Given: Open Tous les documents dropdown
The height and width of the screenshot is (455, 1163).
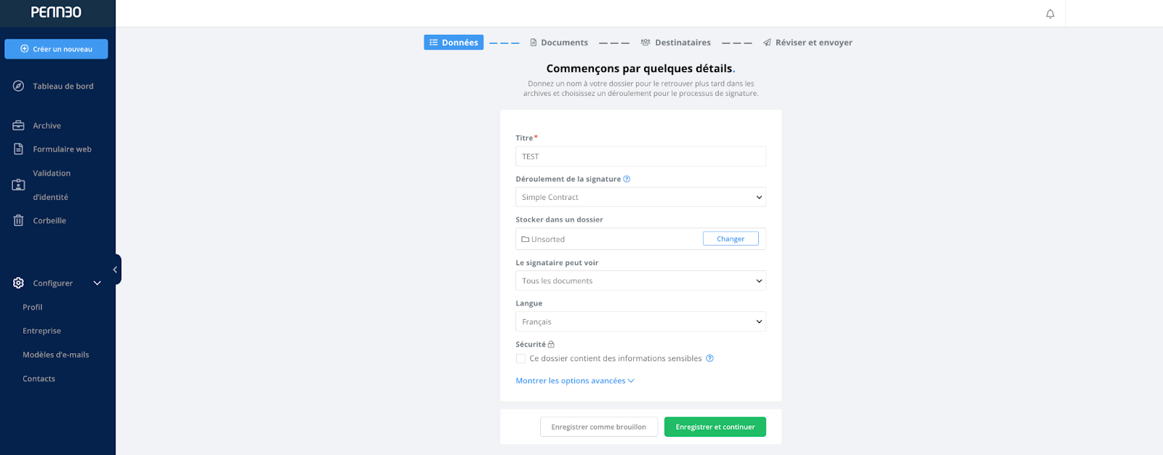Looking at the screenshot, I should pyautogui.click(x=640, y=281).
